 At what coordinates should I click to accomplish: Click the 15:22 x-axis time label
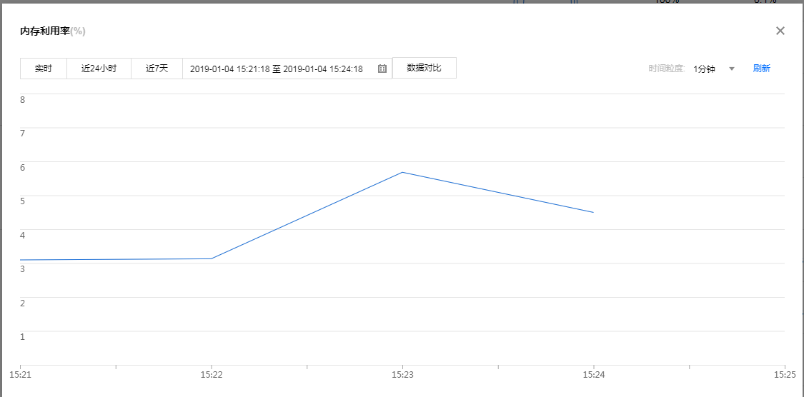[211, 373]
